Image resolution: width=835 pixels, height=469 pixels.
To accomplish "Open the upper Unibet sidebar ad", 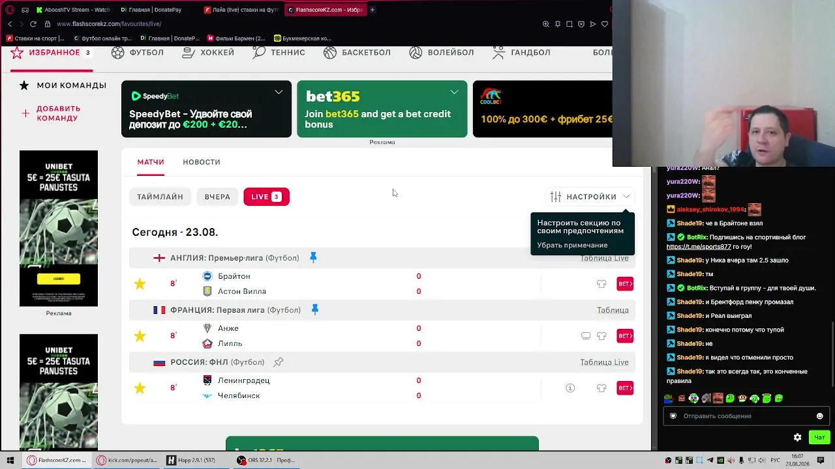I will [x=59, y=229].
